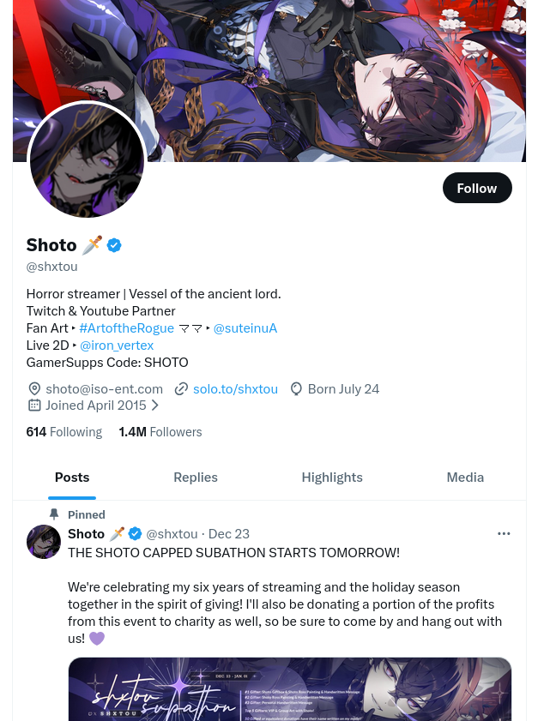Image resolution: width=550 pixels, height=721 pixels.
Task: Click the location pin icon in the bio
Action: point(34,388)
